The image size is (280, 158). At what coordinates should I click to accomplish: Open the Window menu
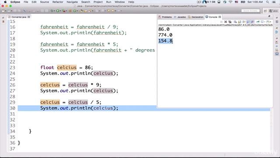pos(119,2)
